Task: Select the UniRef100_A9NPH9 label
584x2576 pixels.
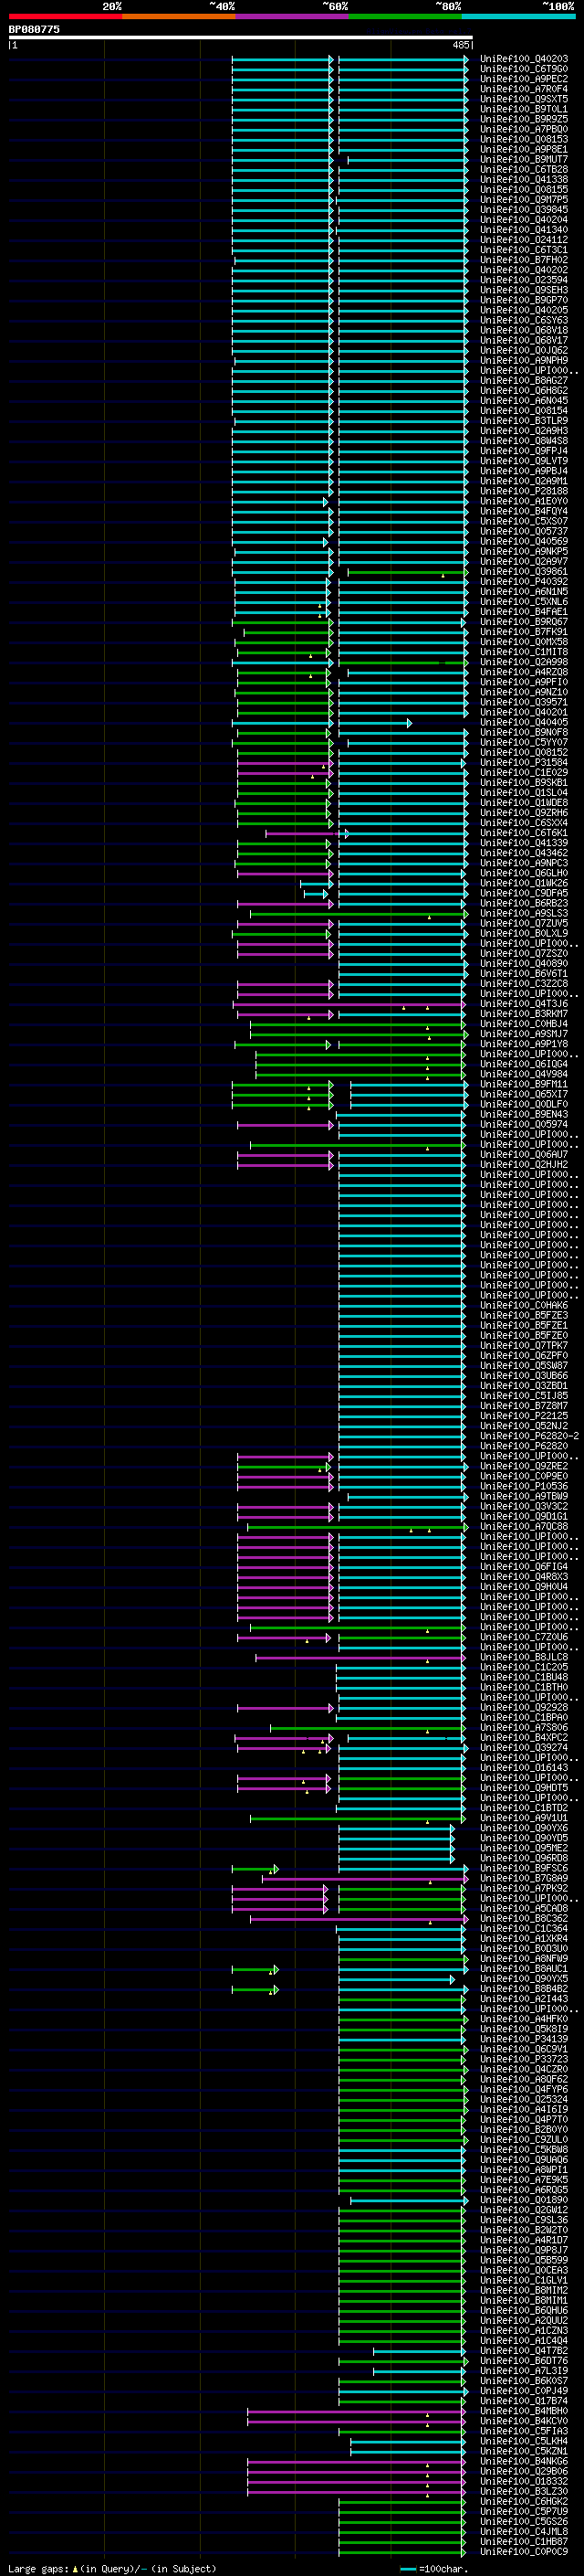Action: [524, 360]
